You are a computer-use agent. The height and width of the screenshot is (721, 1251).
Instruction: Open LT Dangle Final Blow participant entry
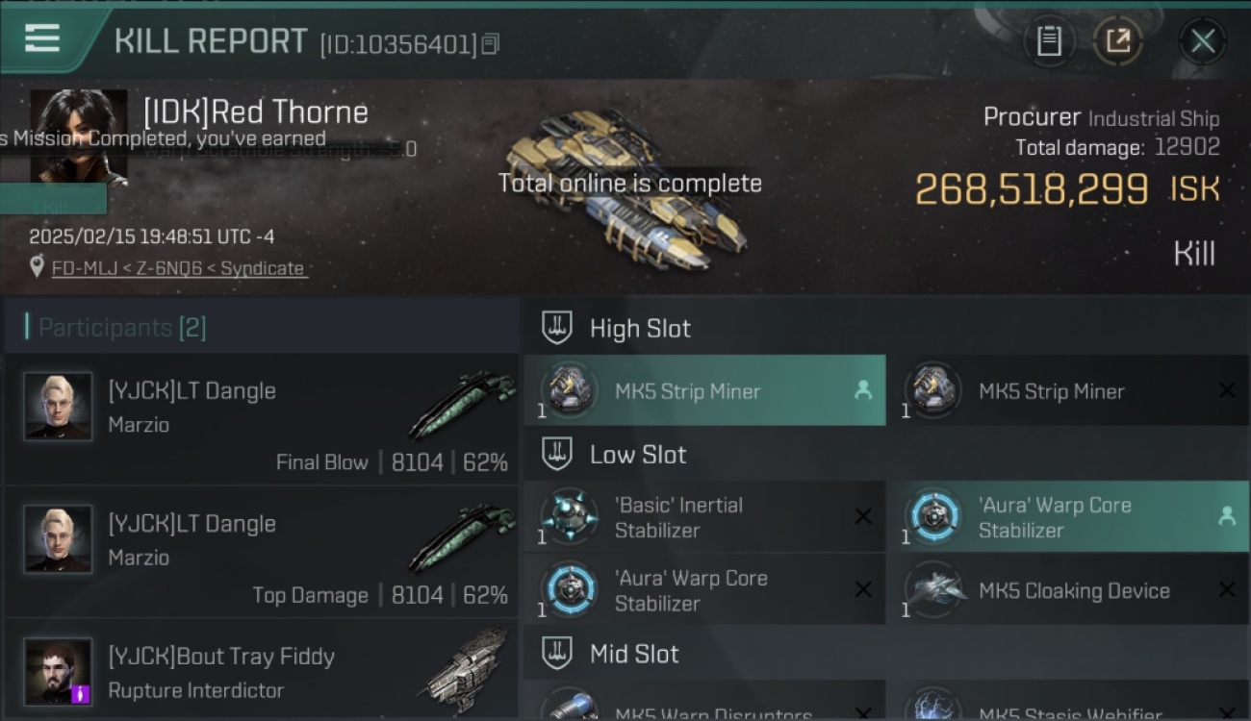click(x=262, y=419)
